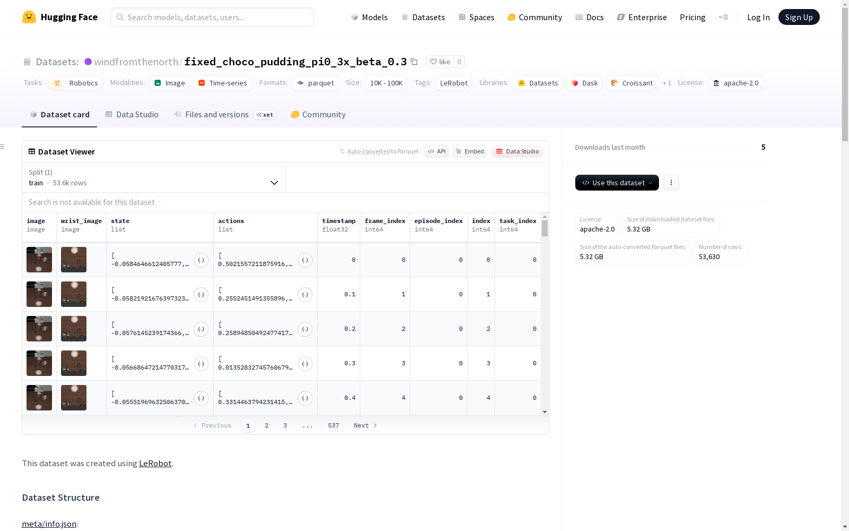Image resolution: width=849 pixels, height=531 pixels.
Task: Expand the state value in the timestamp 0.3 row
Action: 201,364
